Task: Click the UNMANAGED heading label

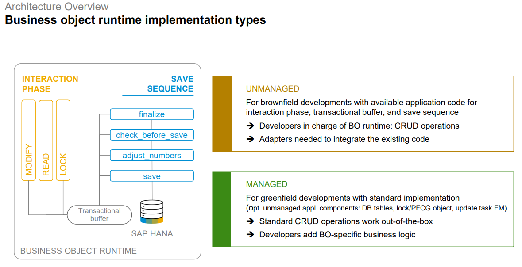Action: coord(272,88)
